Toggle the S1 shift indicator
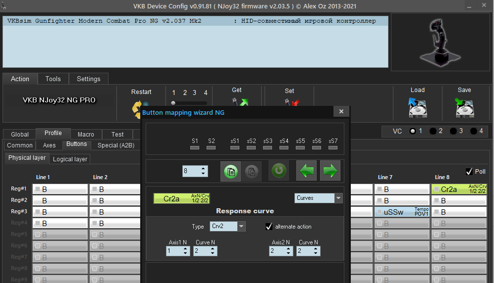494x283 pixels. coord(195,147)
